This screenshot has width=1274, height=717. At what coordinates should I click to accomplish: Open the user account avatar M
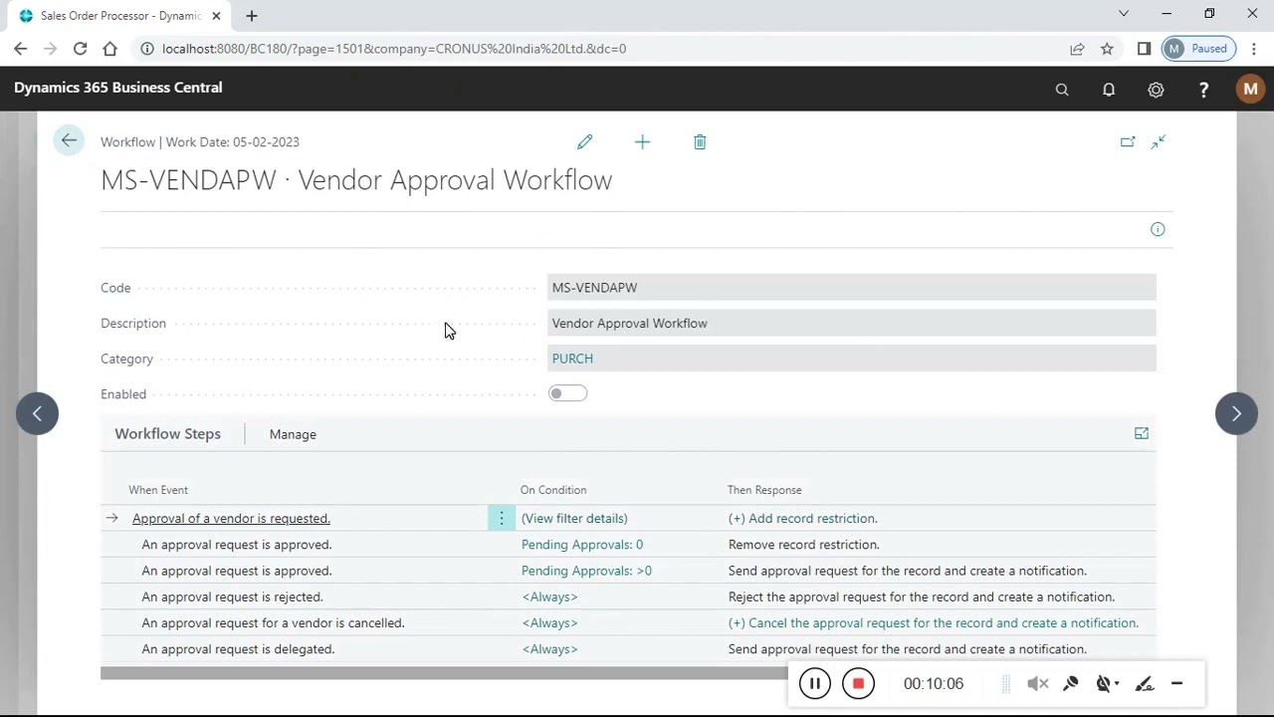click(1250, 89)
